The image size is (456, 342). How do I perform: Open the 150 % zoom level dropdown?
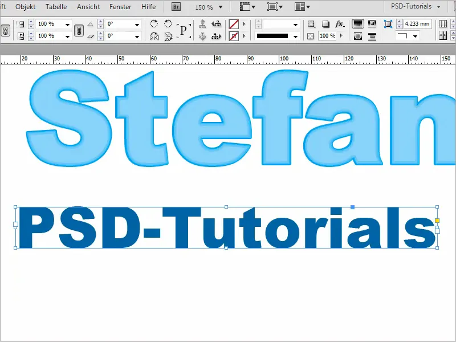click(x=221, y=7)
